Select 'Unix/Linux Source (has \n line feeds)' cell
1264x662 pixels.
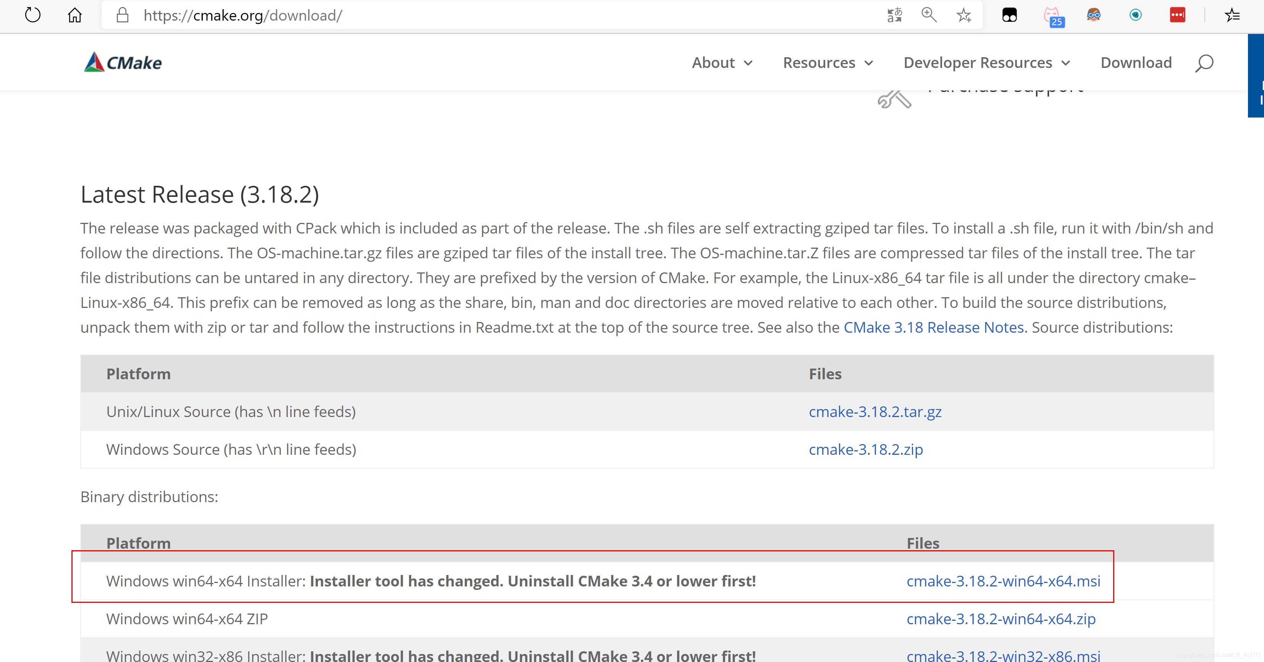(231, 412)
